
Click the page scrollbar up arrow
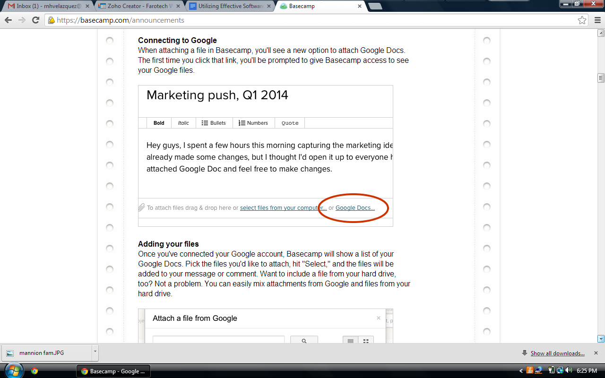pos(601,33)
